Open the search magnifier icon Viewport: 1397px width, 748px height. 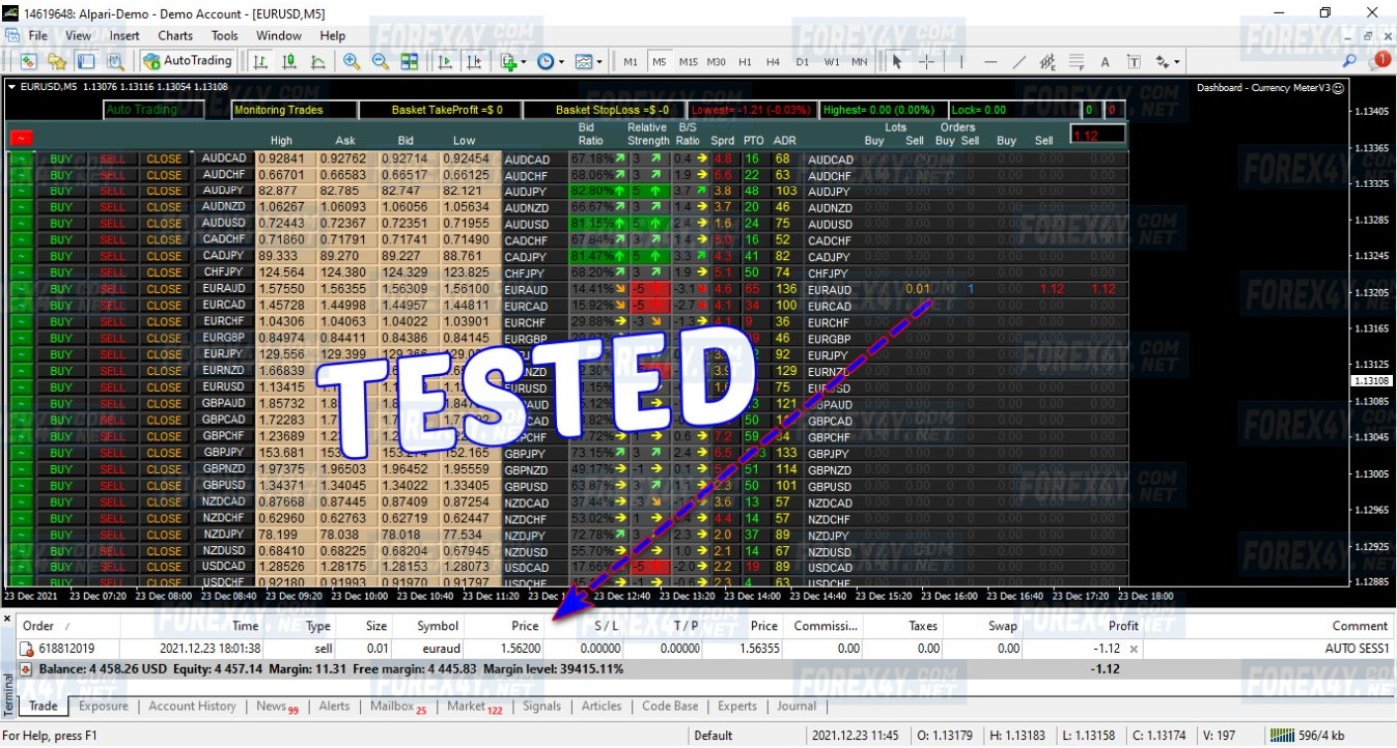click(1349, 62)
